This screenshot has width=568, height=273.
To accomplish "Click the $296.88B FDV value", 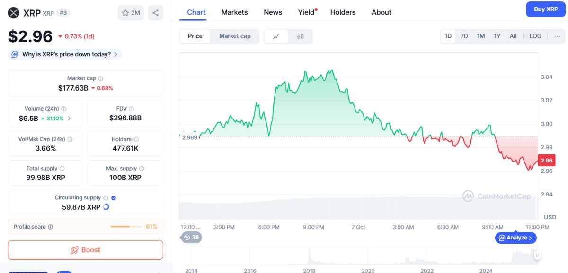I will pos(125,118).
